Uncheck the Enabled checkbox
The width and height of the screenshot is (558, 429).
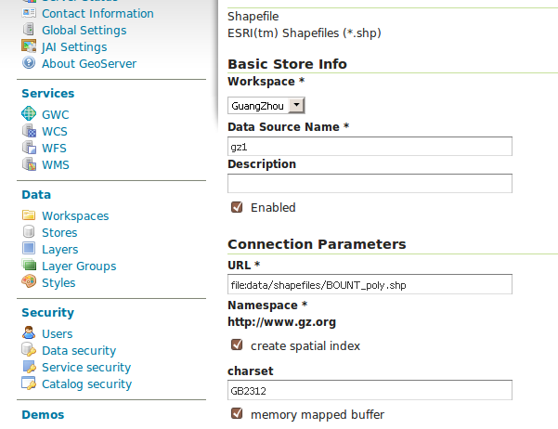(236, 207)
